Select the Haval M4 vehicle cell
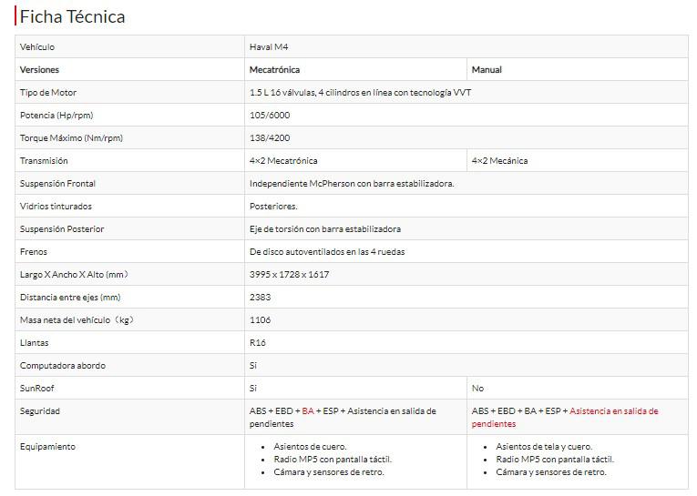697x496 pixels. (x=269, y=46)
